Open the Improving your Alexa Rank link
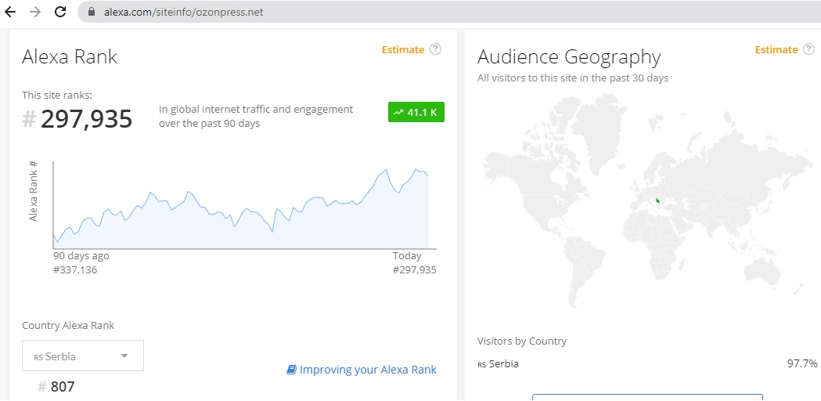The width and height of the screenshot is (821, 401). point(368,370)
